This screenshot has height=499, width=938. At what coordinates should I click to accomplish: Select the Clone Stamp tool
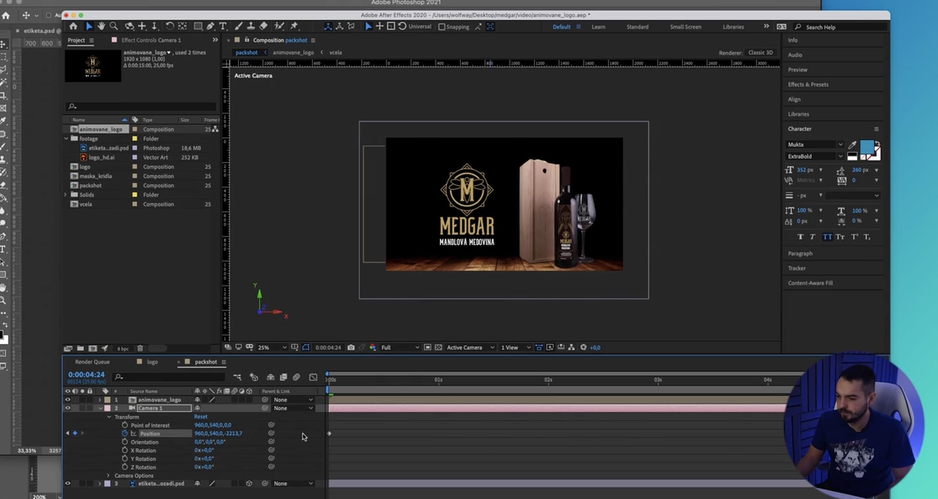(x=251, y=26)
